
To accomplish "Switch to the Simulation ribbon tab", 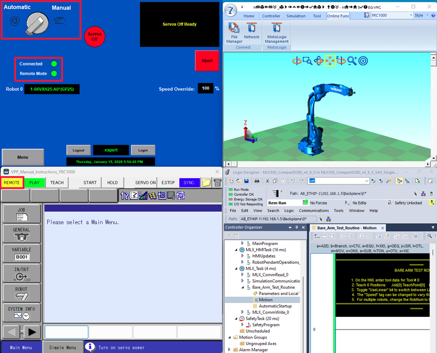I will pos(296,16).
